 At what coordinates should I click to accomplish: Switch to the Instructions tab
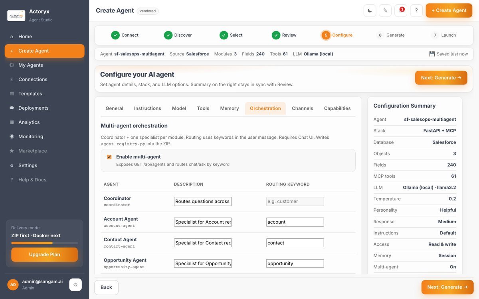click(x=148, y=108)
